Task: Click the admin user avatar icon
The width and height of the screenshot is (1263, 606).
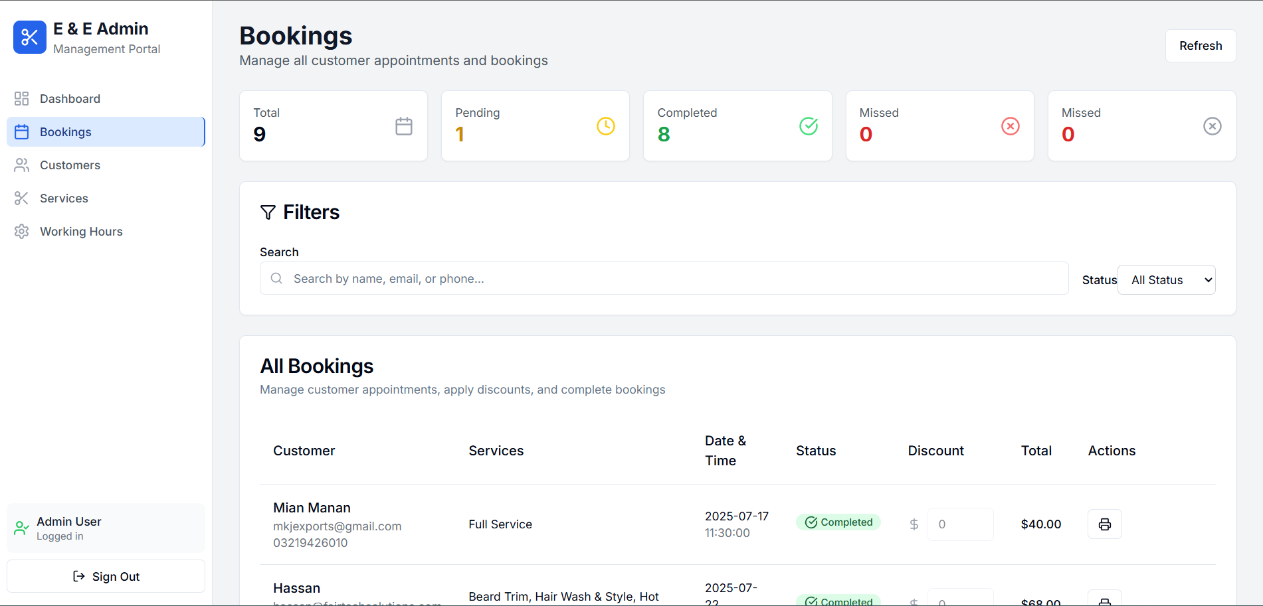Action: tap(21, 528)
